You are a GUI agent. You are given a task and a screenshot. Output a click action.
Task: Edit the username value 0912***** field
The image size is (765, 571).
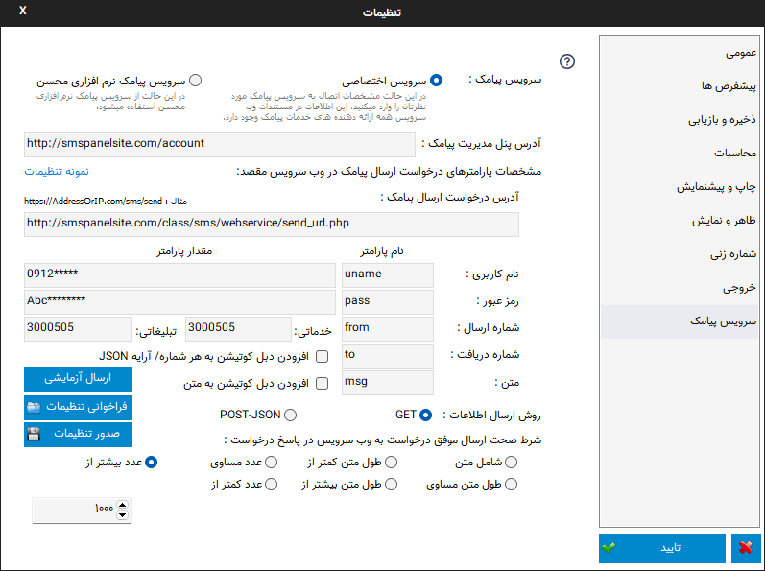click(179, 275)
